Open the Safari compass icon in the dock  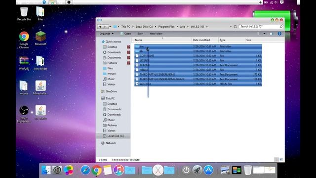point(85,170)
